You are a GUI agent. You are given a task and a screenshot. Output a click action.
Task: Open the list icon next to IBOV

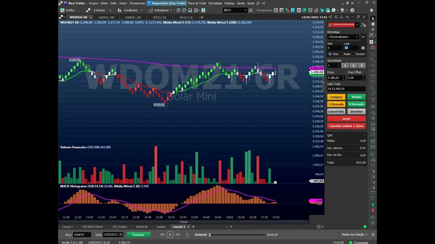[251, 10]
